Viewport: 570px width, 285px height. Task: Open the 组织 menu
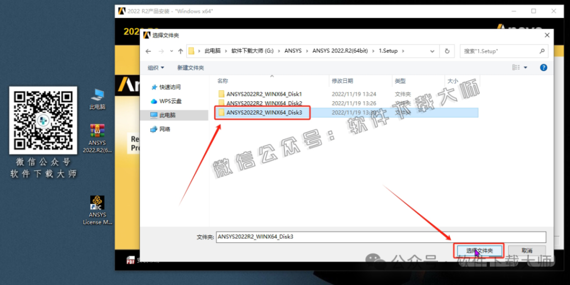coord(156,67)
